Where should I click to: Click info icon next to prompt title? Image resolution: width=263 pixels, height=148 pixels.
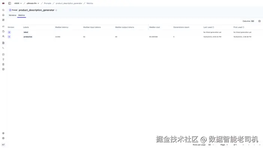click(56, 10)
